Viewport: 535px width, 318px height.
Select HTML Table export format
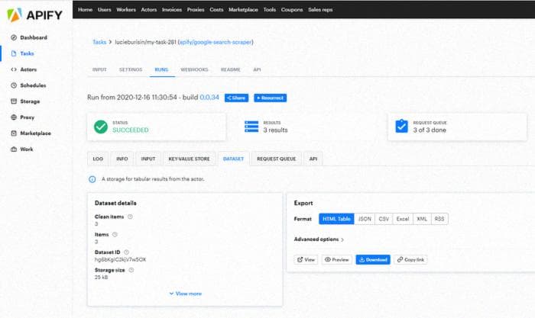coord(336,219)
